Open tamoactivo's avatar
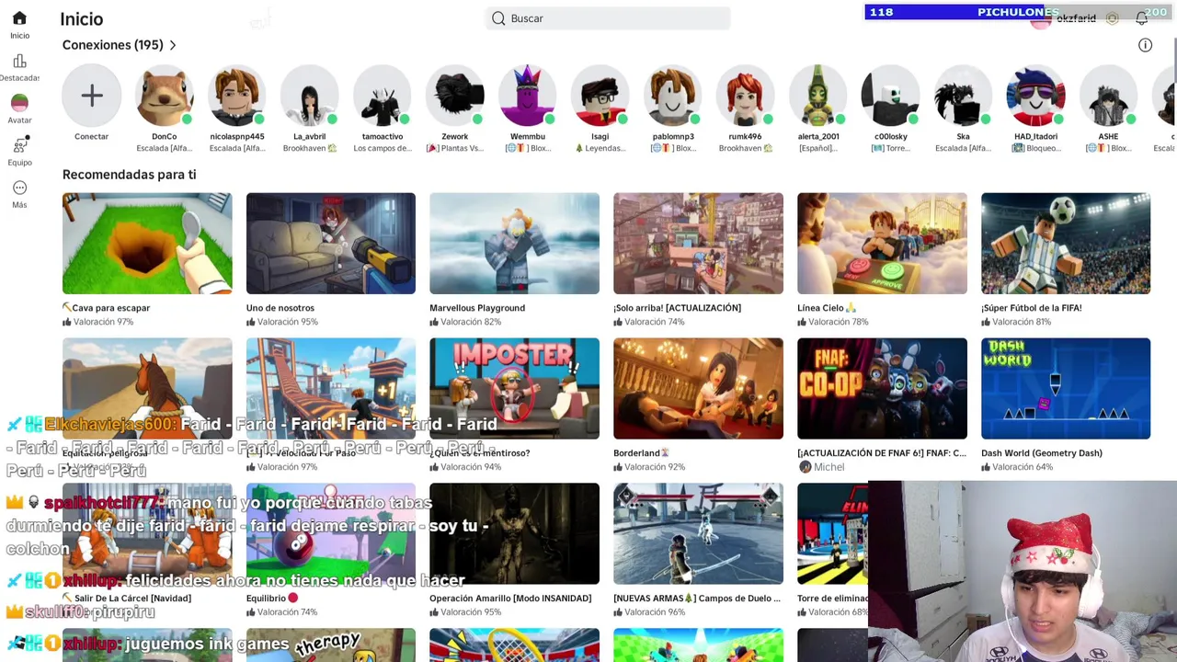Image resolution: width=1177 pixels, height=662 pixels. point(383,96)
